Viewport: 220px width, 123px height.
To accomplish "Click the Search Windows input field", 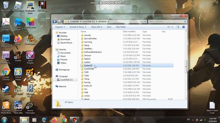I will point(167,22).
